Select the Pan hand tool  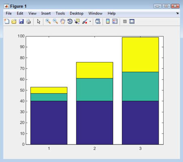[63, 21]
